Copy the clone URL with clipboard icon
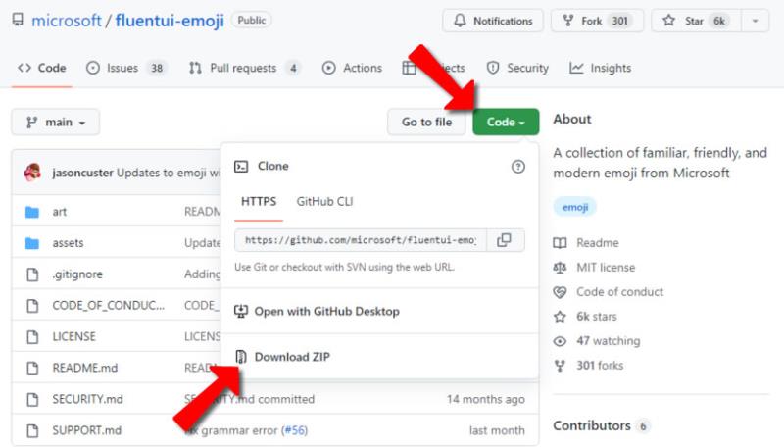 click(505, 240)
